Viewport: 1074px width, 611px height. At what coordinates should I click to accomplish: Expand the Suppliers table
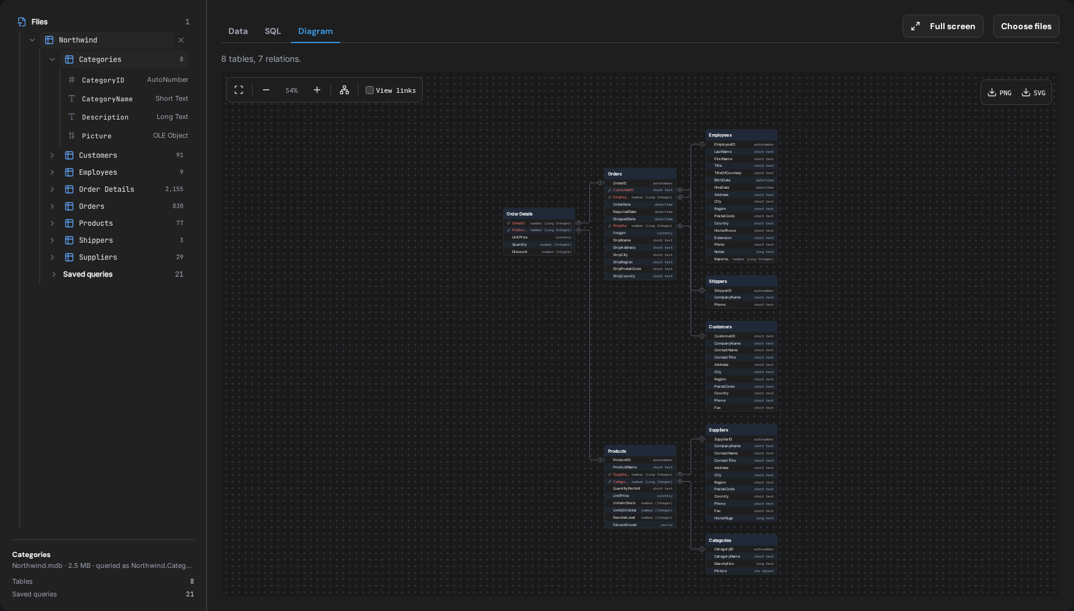(52, 257)
